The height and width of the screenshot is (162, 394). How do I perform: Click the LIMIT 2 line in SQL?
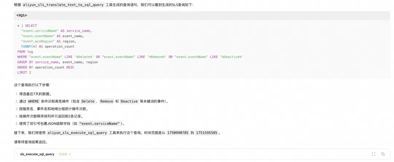coord(24,72)
